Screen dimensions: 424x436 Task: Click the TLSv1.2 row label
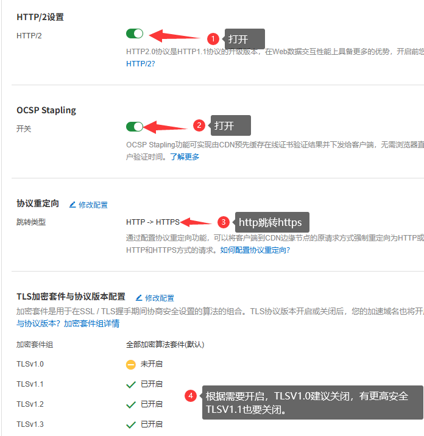[30, 404]
